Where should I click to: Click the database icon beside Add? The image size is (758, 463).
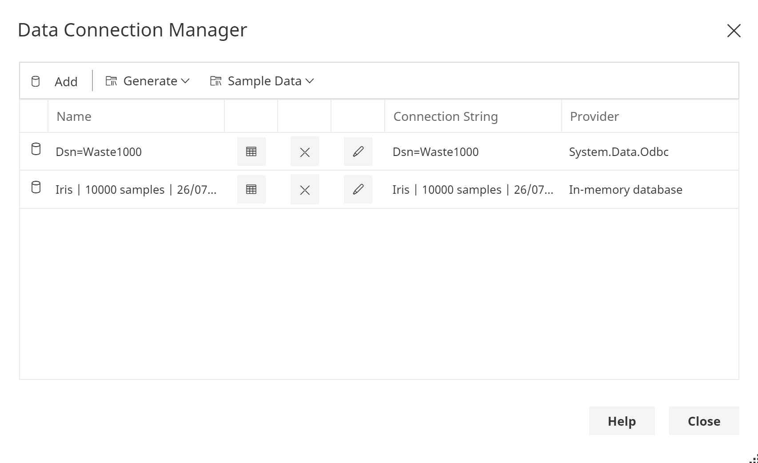(x=36, y=81)
